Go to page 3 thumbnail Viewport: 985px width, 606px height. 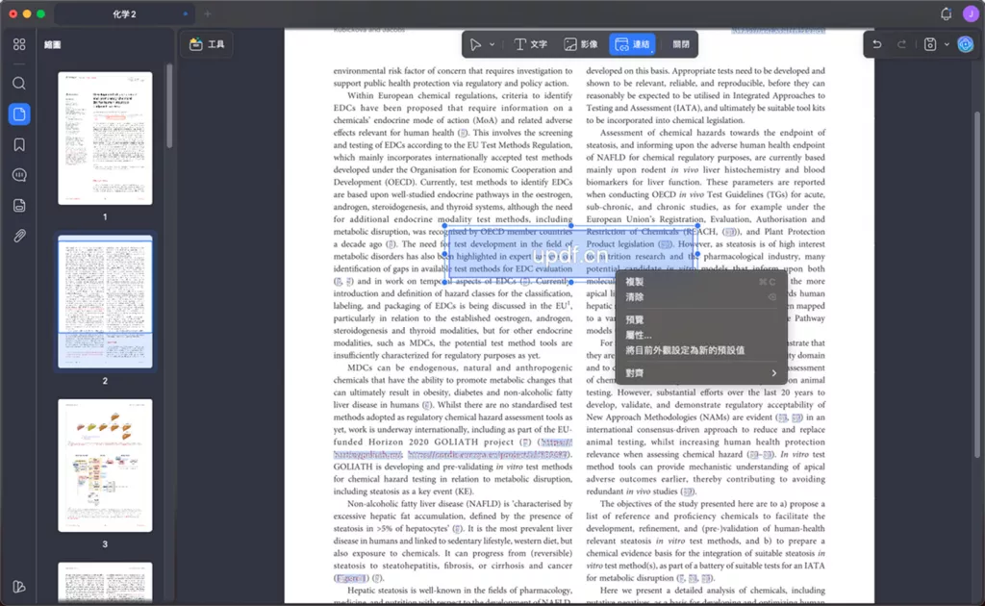tap(105, 466)
